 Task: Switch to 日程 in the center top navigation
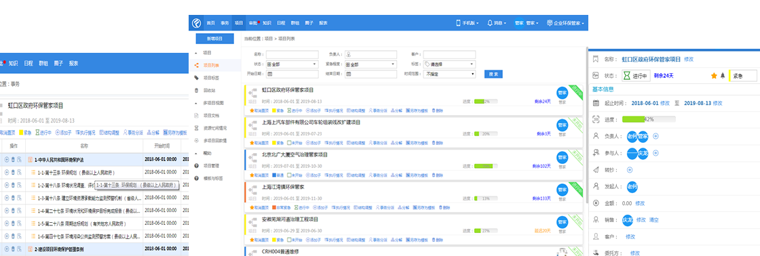(x=281, y=23)
